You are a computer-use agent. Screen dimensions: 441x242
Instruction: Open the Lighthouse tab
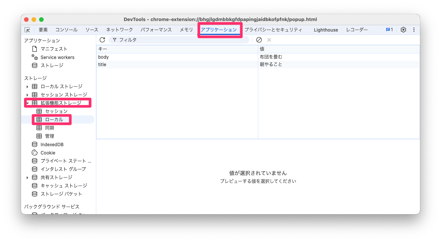coord(326,30)
